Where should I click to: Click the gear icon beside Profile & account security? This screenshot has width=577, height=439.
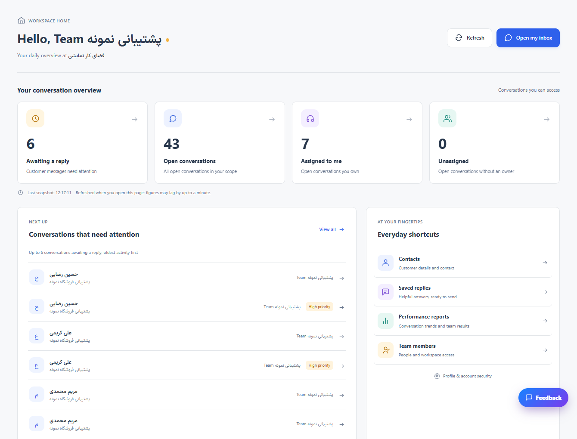[x=437, y=376]
